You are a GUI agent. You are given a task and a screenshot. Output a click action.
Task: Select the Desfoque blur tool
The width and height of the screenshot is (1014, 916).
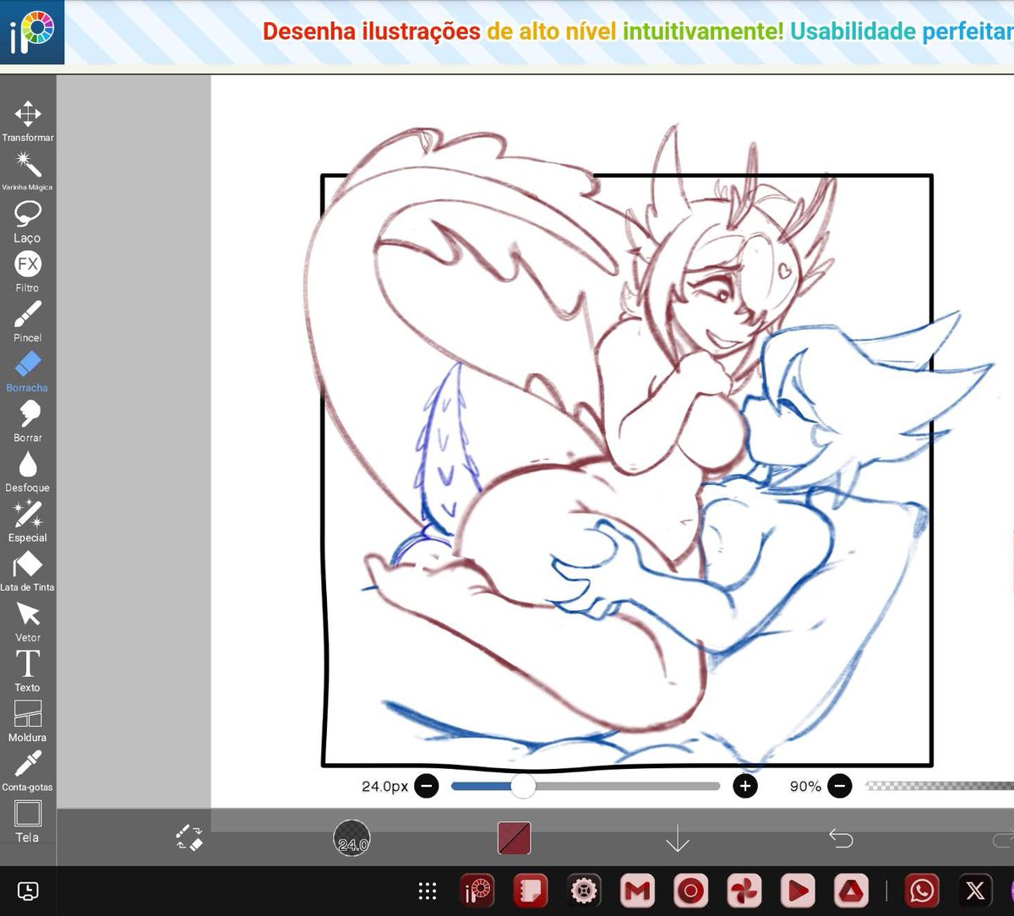(x=28, y=472)
